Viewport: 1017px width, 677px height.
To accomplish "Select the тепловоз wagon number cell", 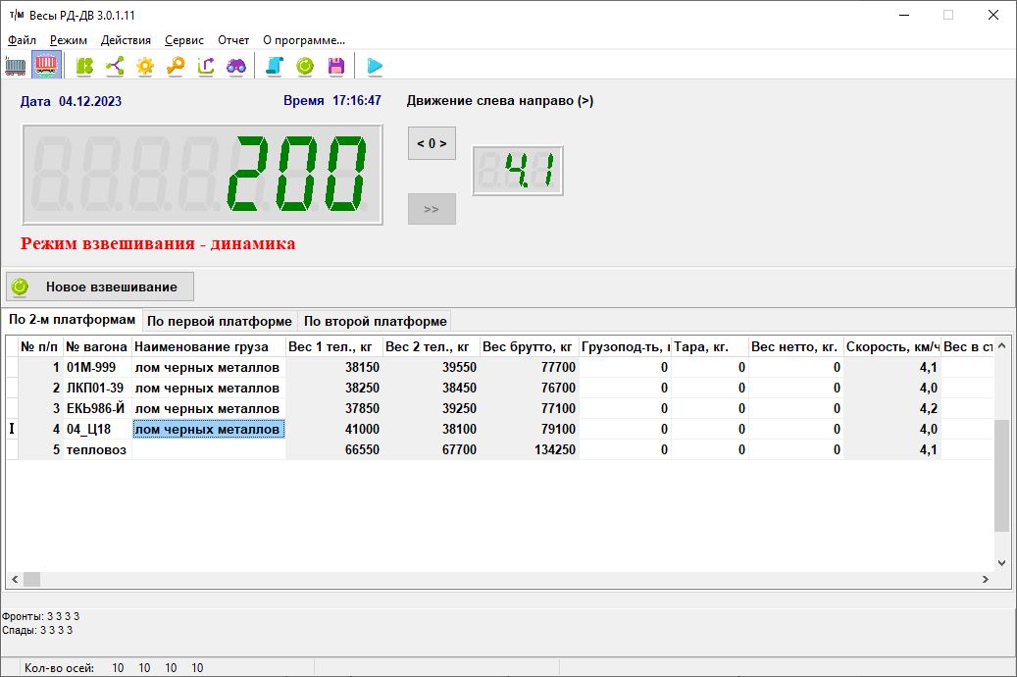I will pyautogui.click(x=96, y=449).
